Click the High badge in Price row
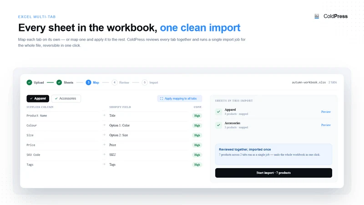The height and width of the screenshot is (205, 364). point(197,145)
